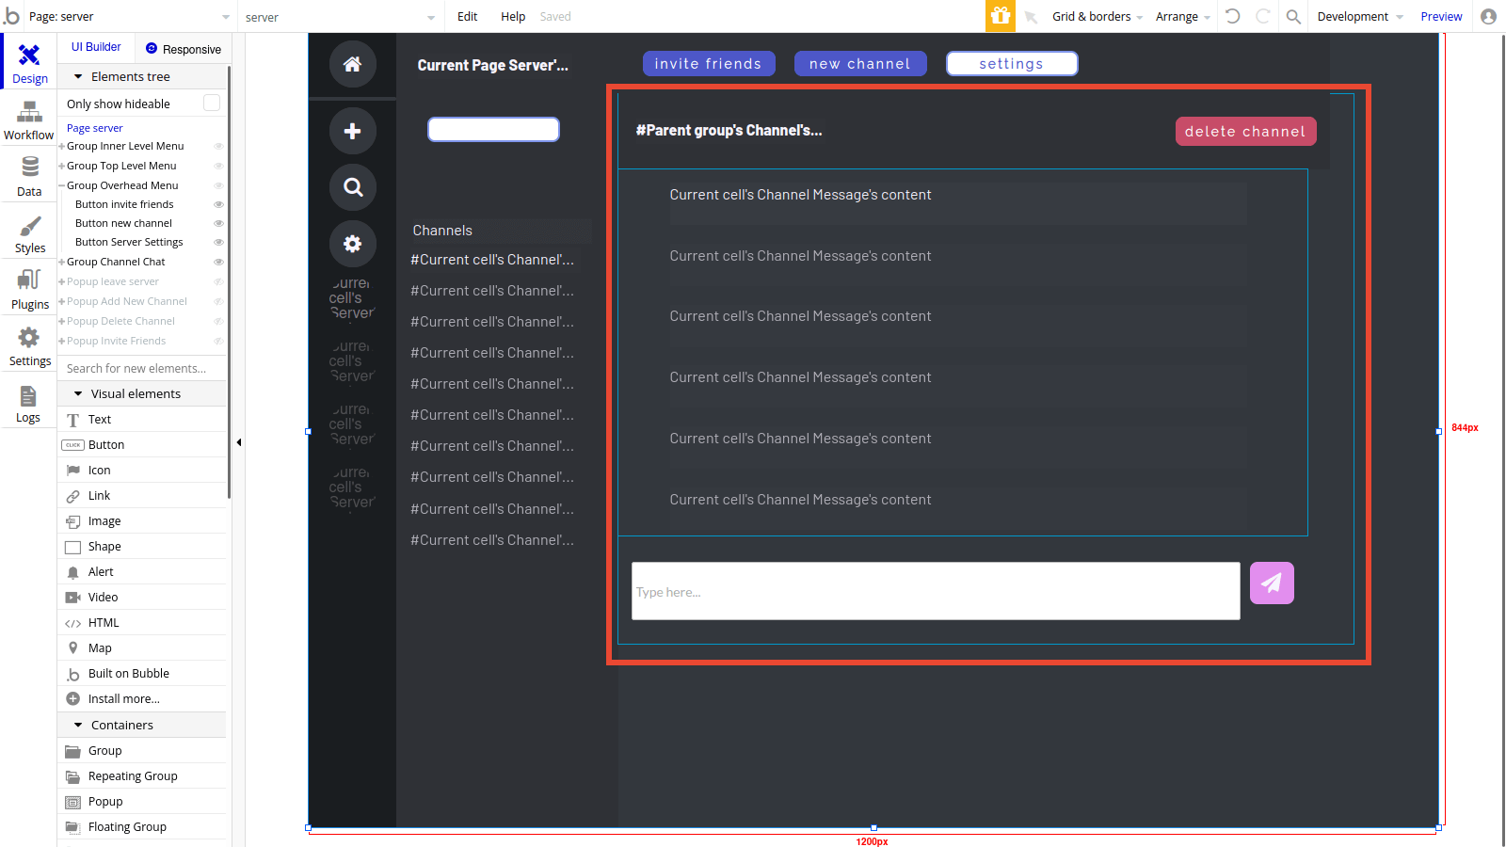Toggle visibility of Group Channel Chat
The width and height of the screenshot is (1506, 847).
pos(218,261)
